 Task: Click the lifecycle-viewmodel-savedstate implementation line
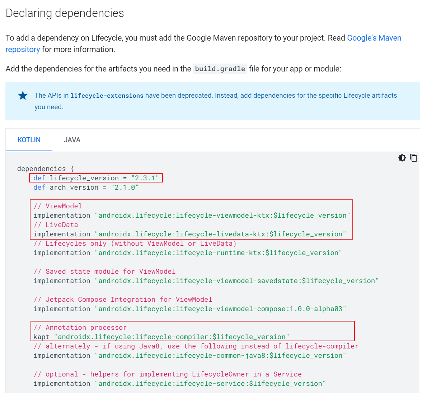click(206, 281)
